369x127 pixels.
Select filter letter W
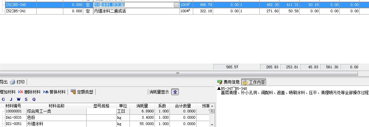[x=19, y=99]
